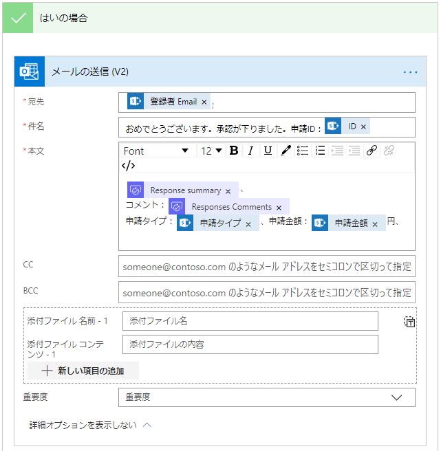The height and width of the screenshot is (451, 441).
Task: Remove the 申請金額 token from the body
Action: pos(375,224)
